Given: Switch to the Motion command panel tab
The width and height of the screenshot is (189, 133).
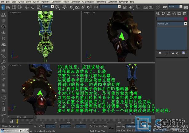Looking at the screenshot, I should (x=174, y=14).
